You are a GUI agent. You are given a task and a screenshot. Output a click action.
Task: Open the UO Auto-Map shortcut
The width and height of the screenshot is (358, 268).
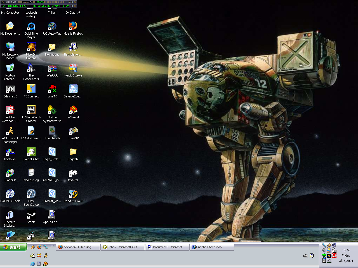[52, 28]
